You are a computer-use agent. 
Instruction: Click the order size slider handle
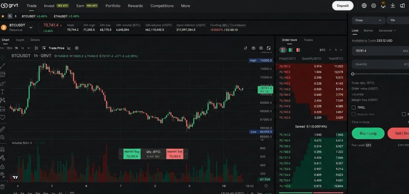[353, 74]
